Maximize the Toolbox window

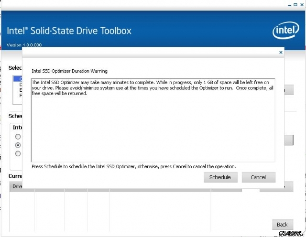295,5
